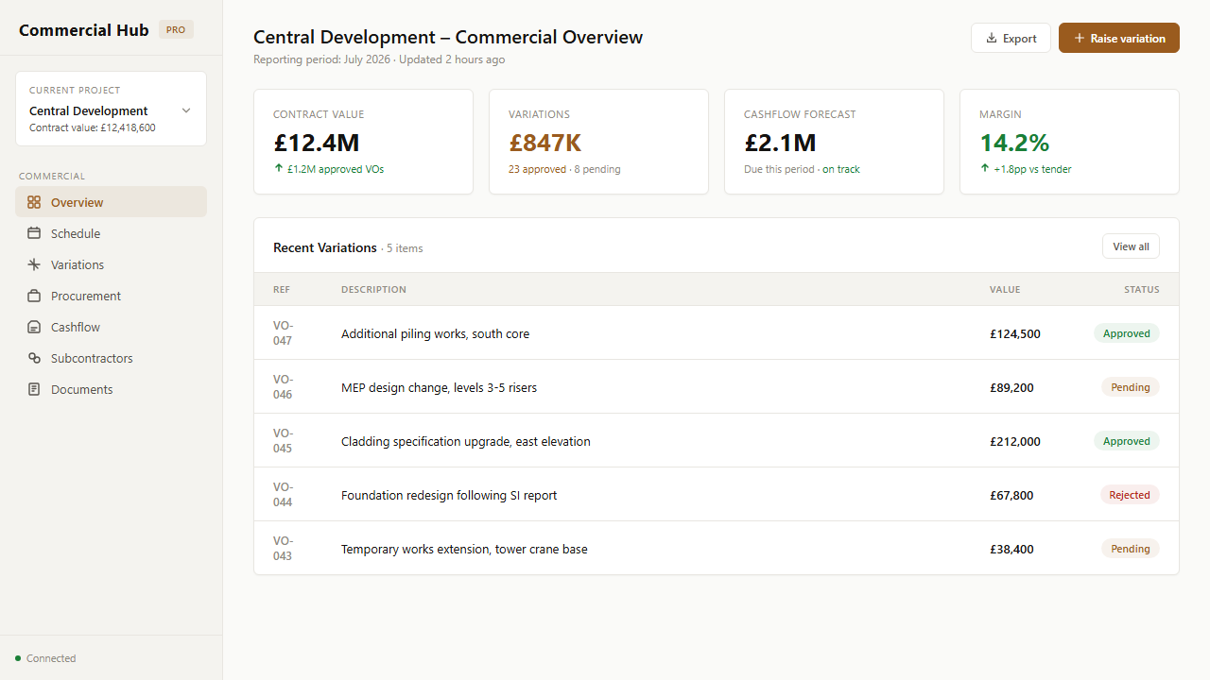Click the £89,200 value
The width and height of the screenshot is (1210, 680).
tap(1011, 387)
